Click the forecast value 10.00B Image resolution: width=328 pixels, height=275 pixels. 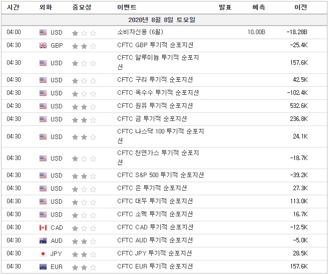point(256,32)
